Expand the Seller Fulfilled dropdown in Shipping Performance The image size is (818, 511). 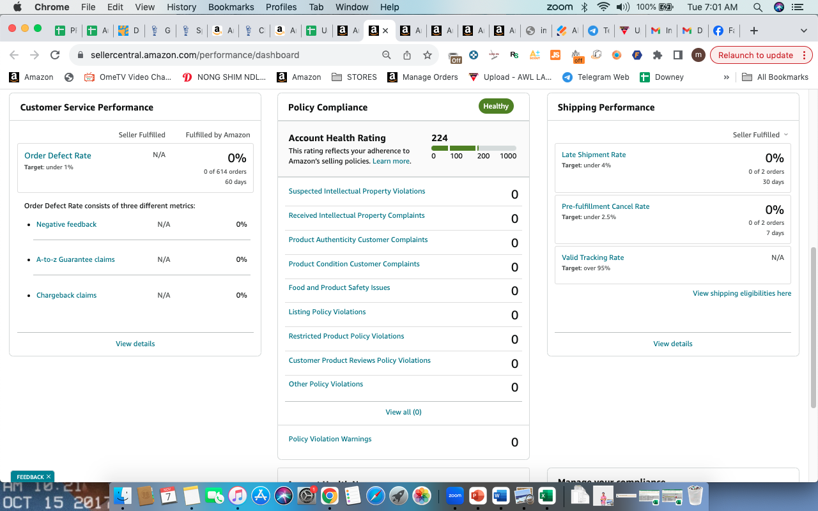pos(760,135)
